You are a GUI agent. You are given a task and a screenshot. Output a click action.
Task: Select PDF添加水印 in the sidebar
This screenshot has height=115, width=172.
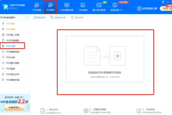15,74
